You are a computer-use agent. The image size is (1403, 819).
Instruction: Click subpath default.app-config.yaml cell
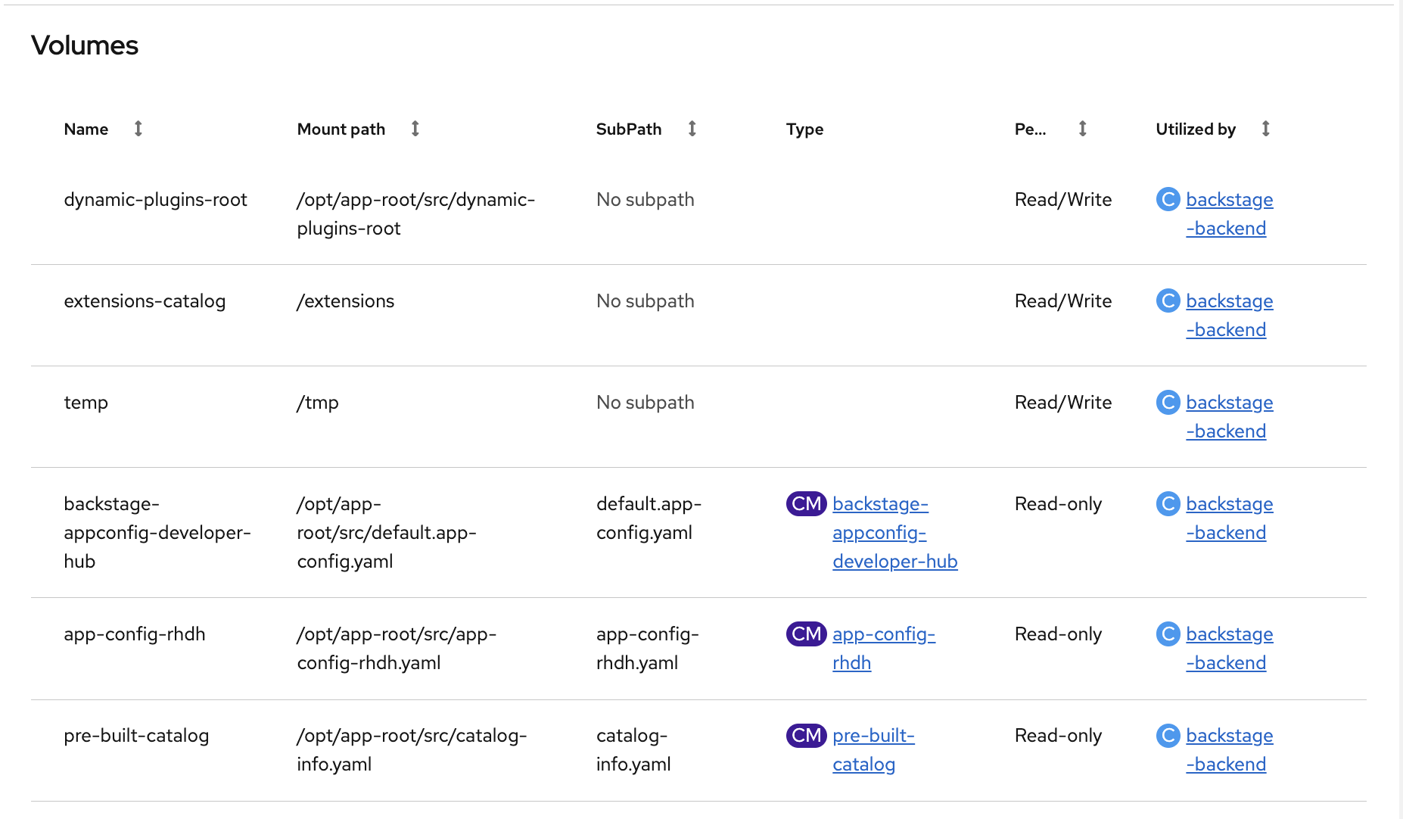point(649,518)
